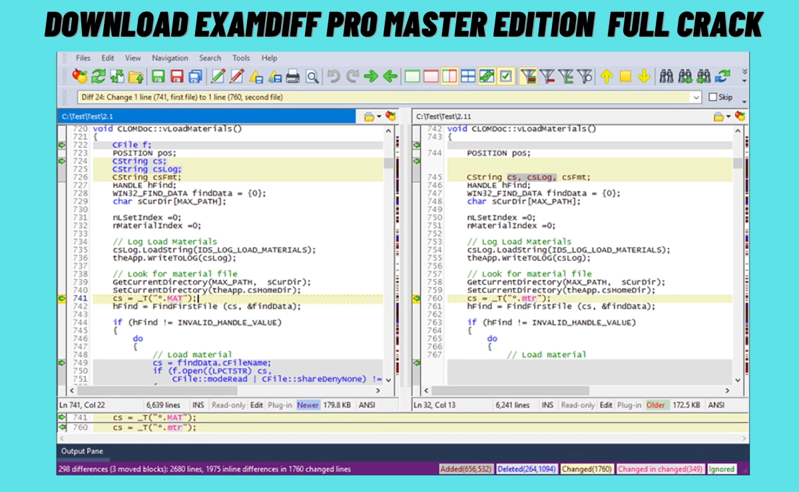The image size is (799, 492).
Task: Toggle Plug-in in right pane status bar
Action: point(629,405)
